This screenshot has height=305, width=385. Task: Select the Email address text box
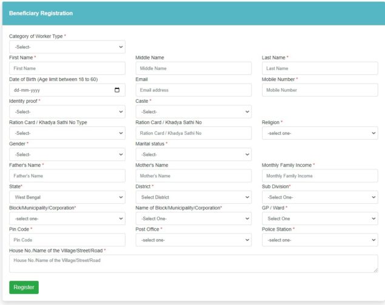(193, 90)
